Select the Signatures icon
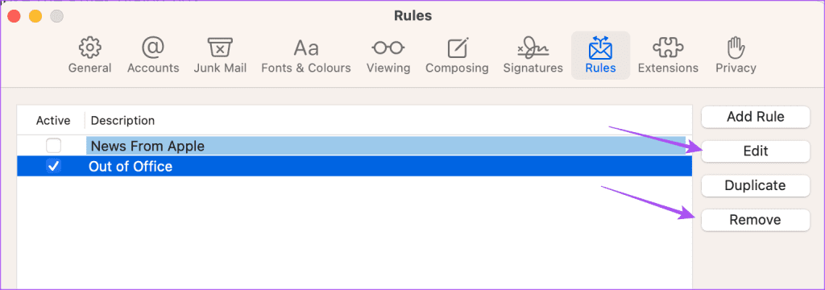The image size is (825, 290). pos(533,48)
